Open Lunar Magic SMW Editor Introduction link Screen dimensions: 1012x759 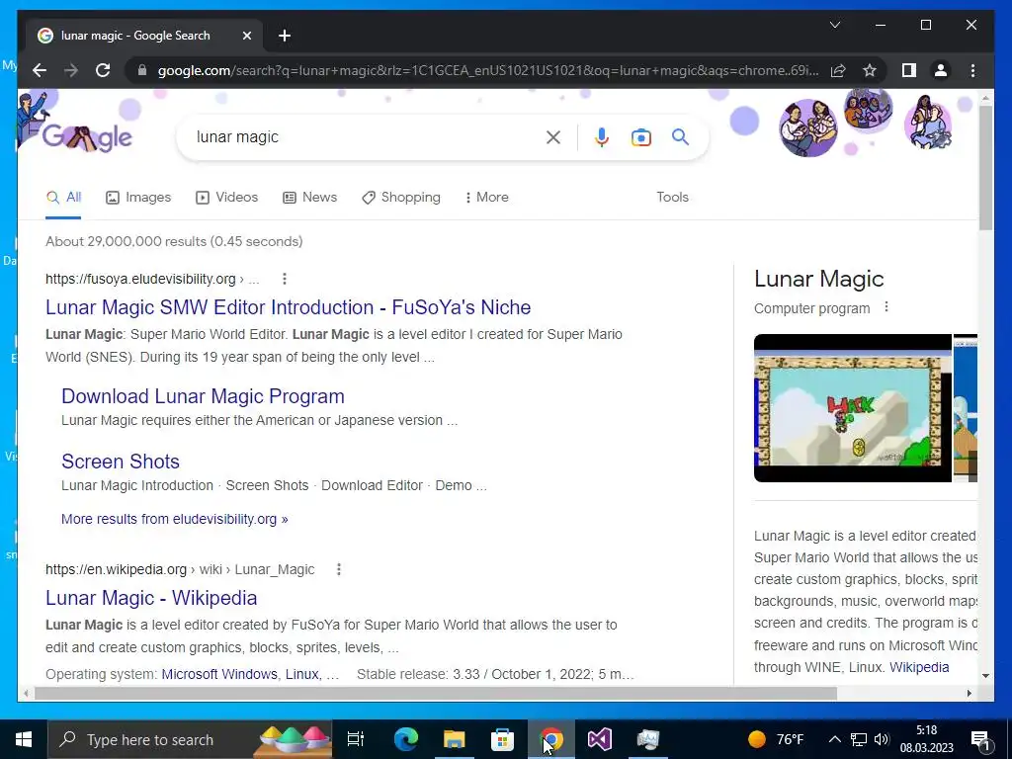pos(288,307)
